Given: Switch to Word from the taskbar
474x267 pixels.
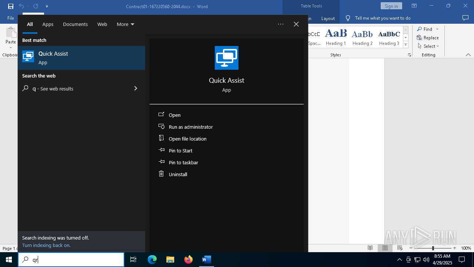Looking at the screenshot, I should coord(206,260).
